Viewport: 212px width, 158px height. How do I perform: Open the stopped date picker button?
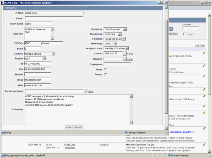125,59
